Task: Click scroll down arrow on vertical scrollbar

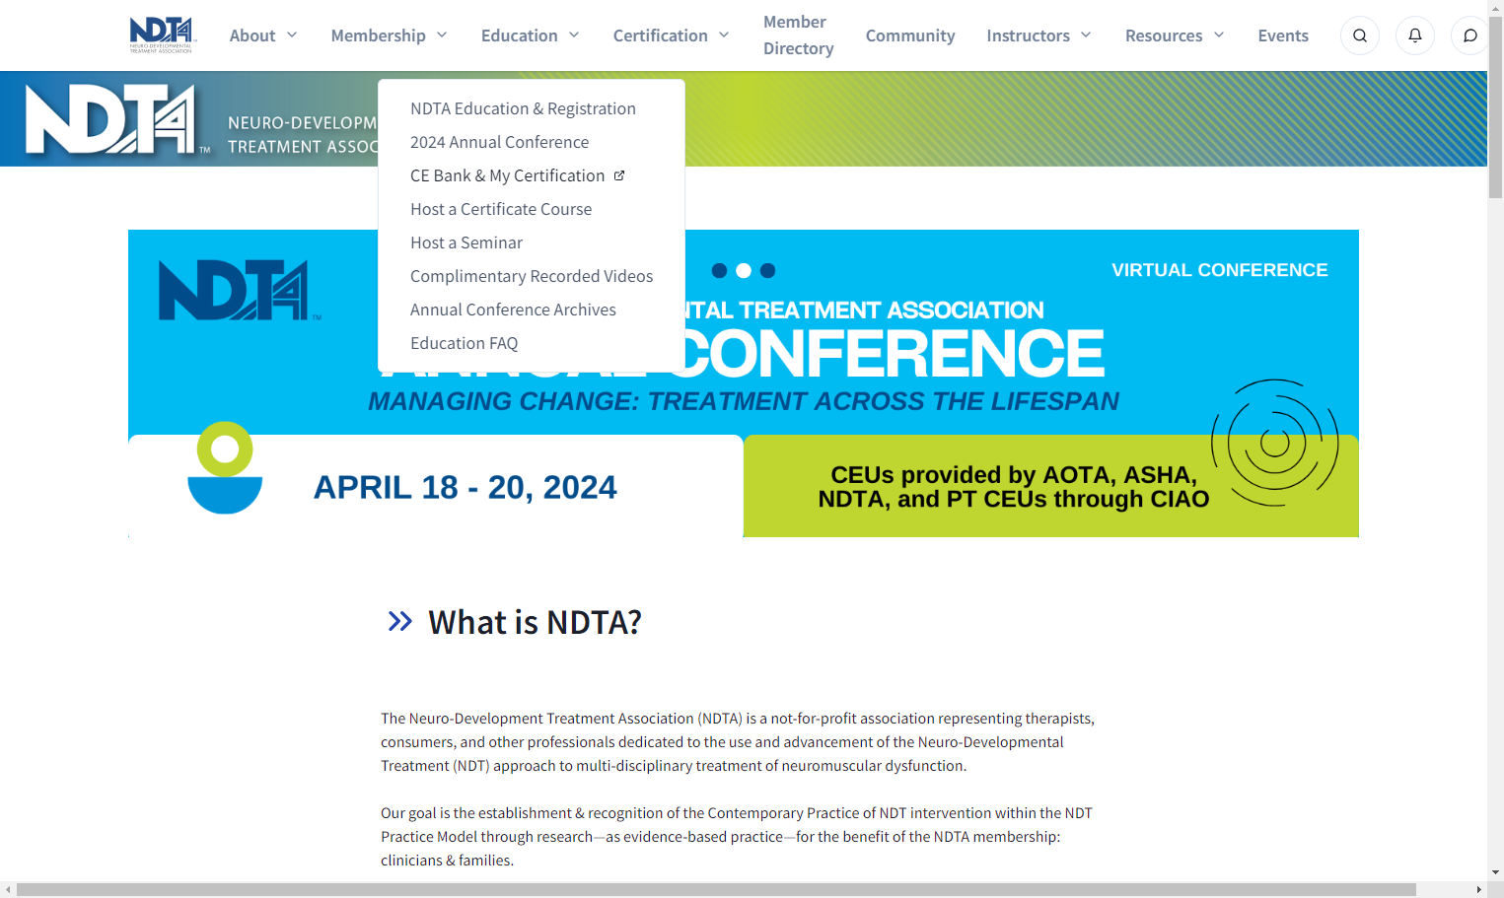Action: pos(1495,872)
